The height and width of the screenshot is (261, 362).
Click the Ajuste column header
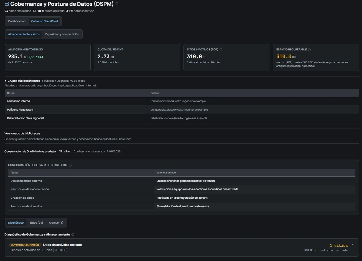tap(81, 173)
